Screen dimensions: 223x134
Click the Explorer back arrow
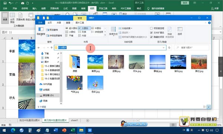tap(39, 48)
